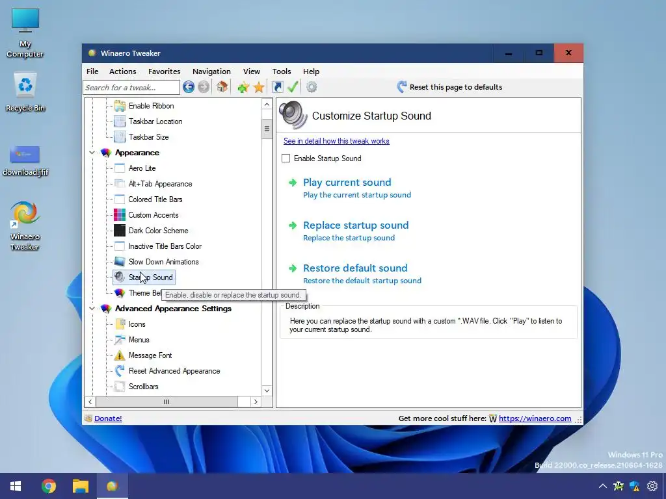
Task: Click the Message Font warning icon
Action: point(120,355)
